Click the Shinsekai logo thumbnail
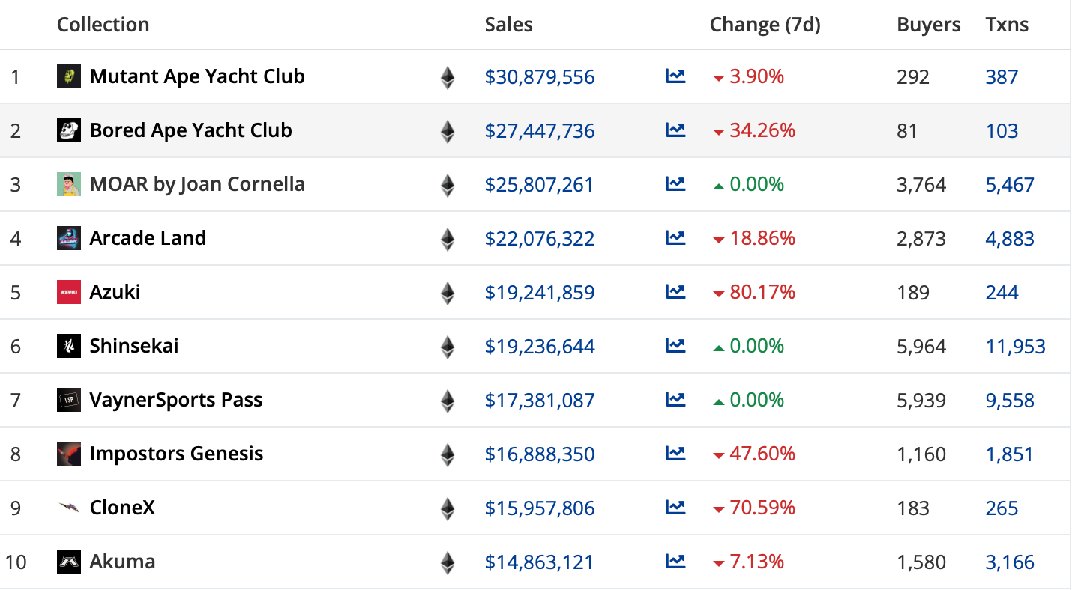 [x=69, y=346]
